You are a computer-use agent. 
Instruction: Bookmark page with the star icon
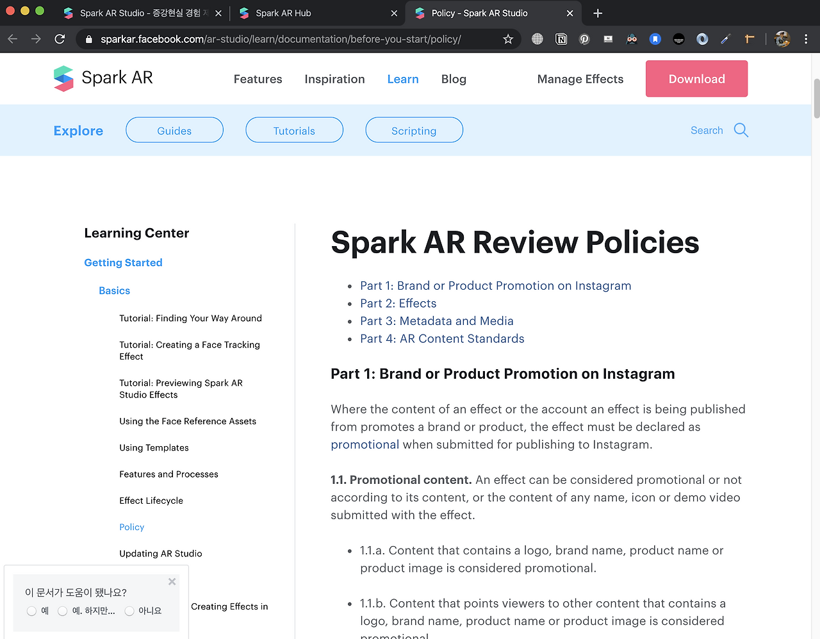tap(508, 39)
